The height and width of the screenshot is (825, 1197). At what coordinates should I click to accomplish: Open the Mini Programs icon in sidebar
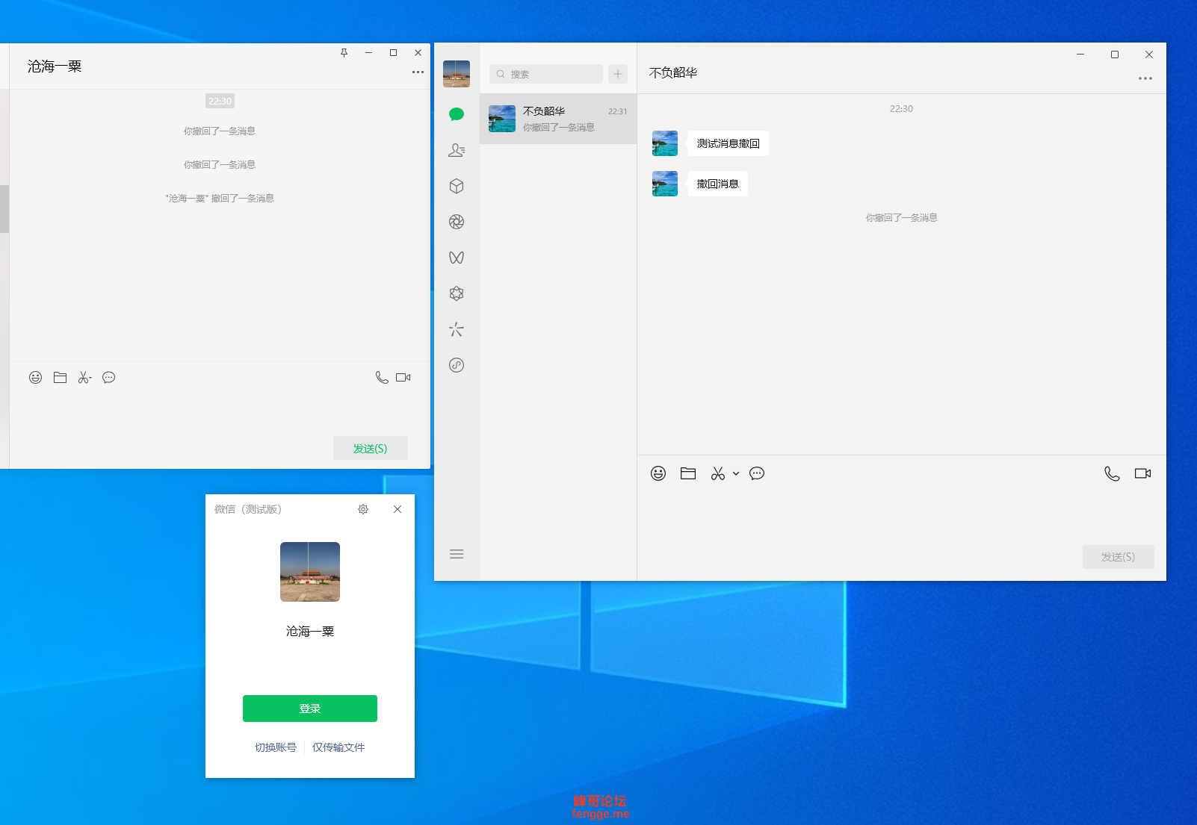[x=457, y=365]
